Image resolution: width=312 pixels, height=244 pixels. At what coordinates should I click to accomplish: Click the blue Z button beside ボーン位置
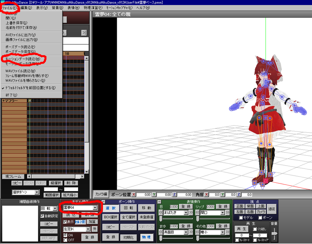pos(174,194)
